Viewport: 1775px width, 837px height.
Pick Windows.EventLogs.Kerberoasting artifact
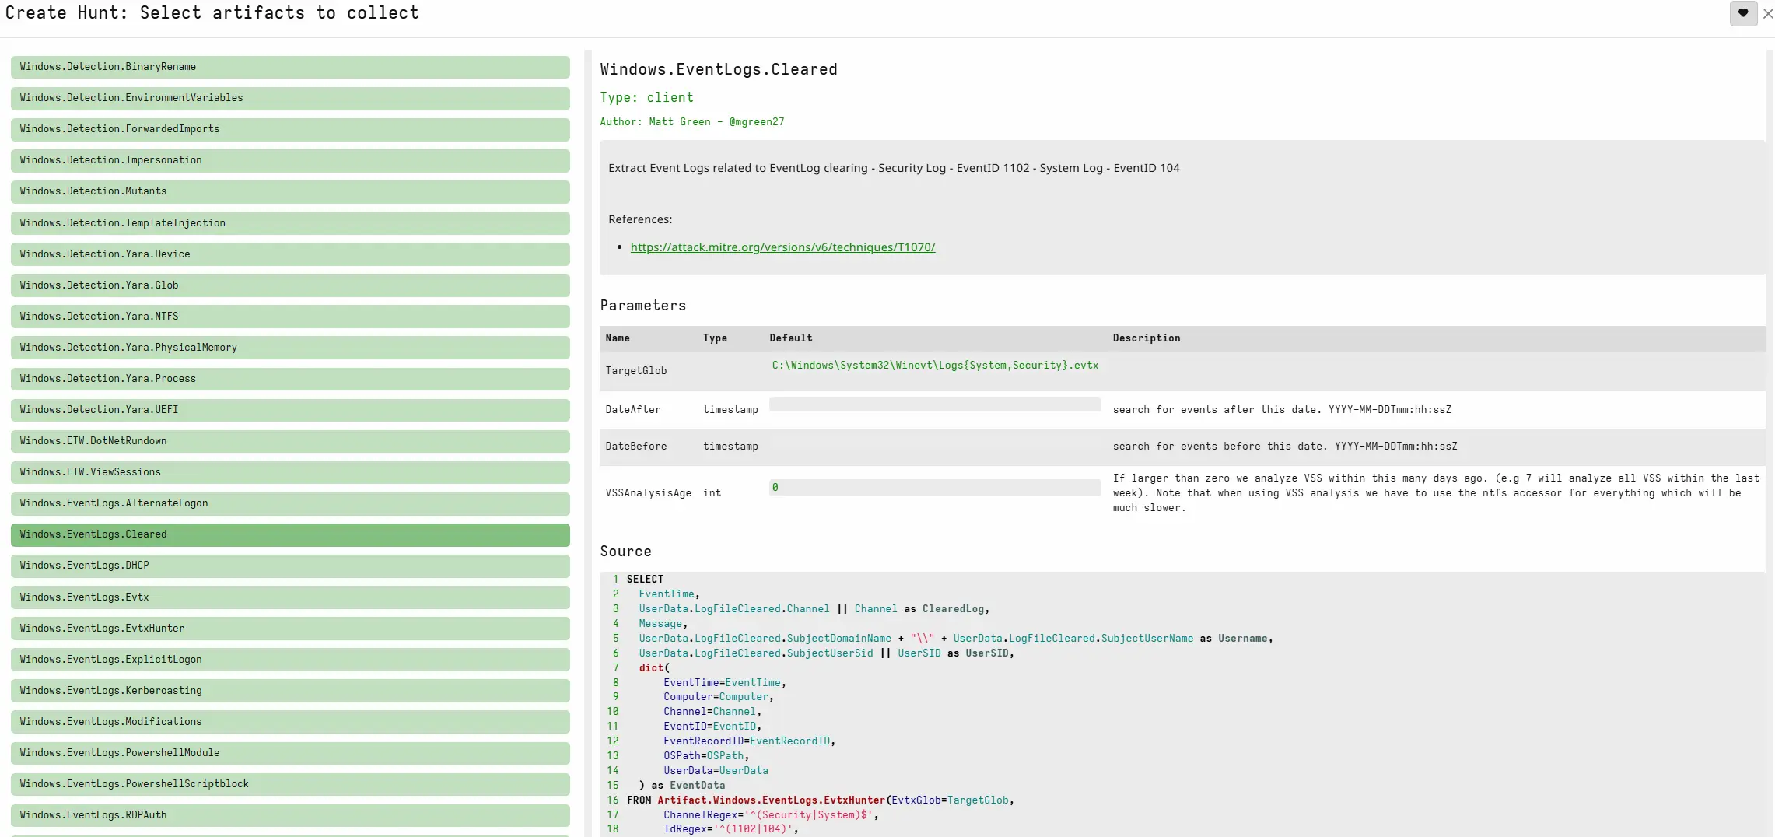pyautogui.click(x=290, y=691)
